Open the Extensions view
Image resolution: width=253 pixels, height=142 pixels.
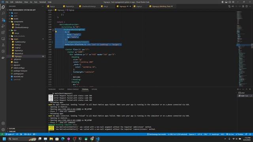point(3,32)
